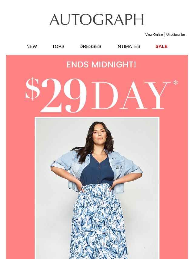194x259 pixels.
Task: Click the ENDS MIDNIGHT! heading
Action: pyautogui.click(x=101, y=64)
